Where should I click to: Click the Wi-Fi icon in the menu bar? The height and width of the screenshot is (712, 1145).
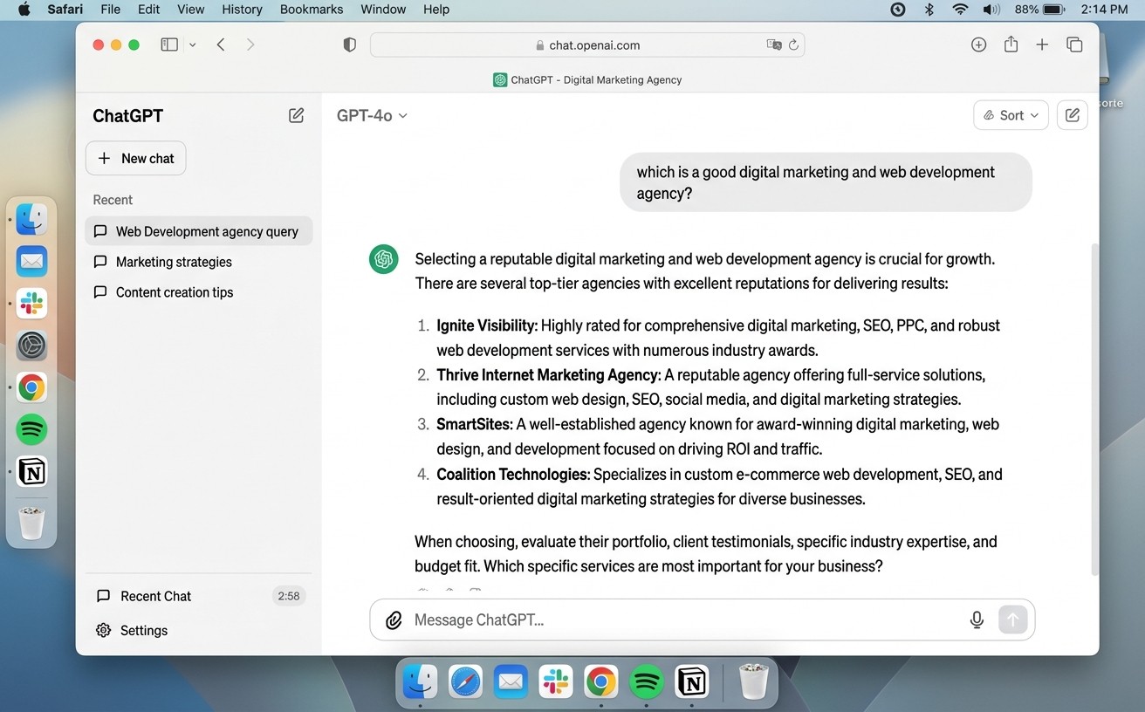960,10
